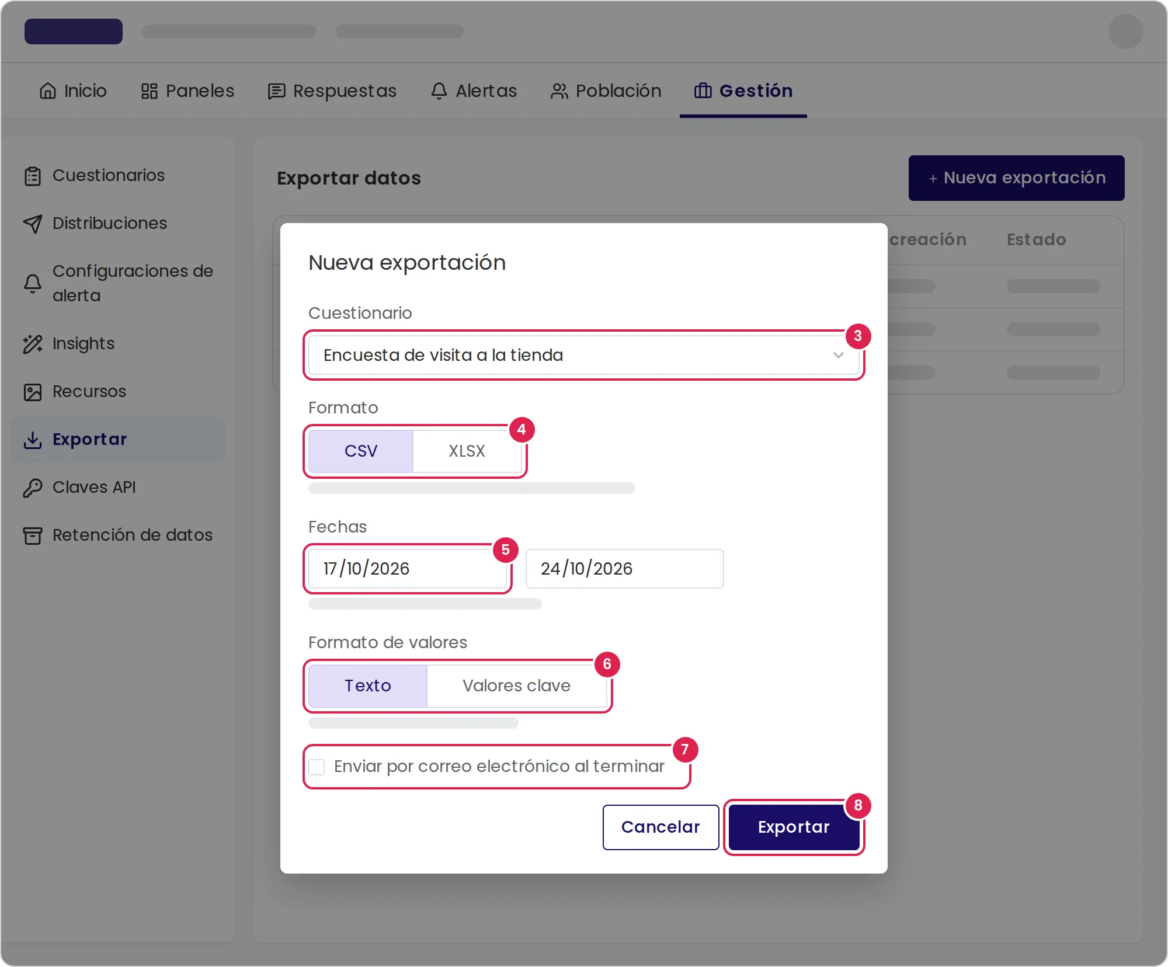
Task: Click the Cuestionarios clipboard icon
Action: click(33, 176)
